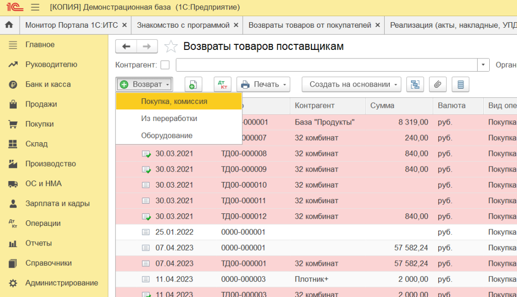This screenshot has width=517, height=297.
Task: Toggle the Контрагент filter checkbox
Action: tap(165, 65)
